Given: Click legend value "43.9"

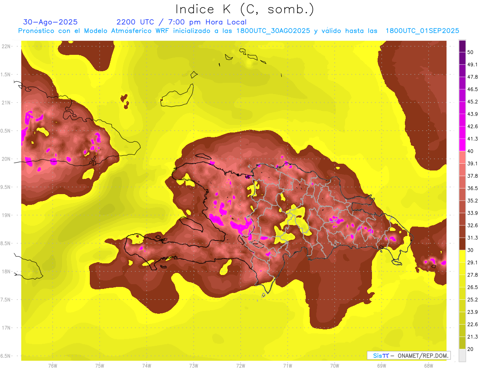Looking at the screenshot, I should (x=473, y=114).
